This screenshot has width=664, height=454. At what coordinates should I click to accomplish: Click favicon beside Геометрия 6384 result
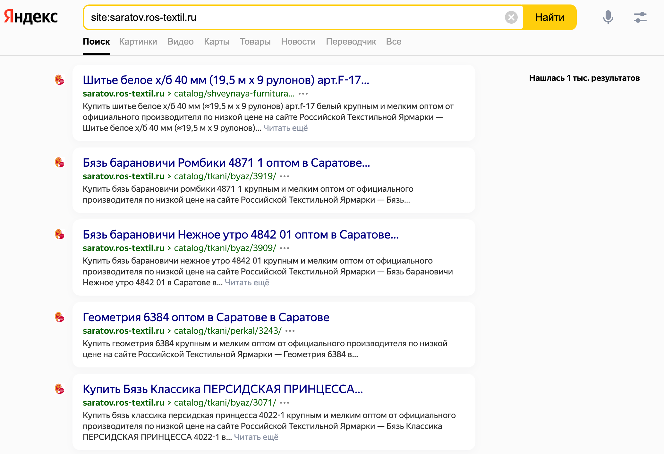click(x=60, y=317)
